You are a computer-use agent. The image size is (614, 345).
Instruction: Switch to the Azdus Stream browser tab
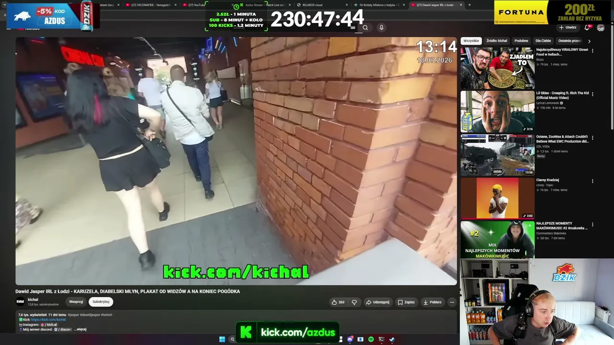click(x=265, y=5)
